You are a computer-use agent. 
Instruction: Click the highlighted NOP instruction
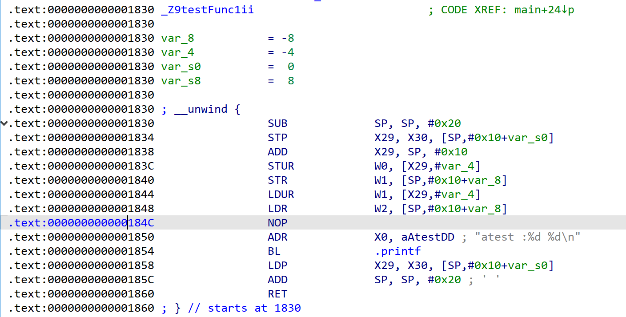[x=278, y=223]
